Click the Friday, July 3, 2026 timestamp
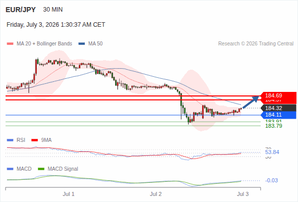Image resolution: width=298 pixels, height=202 pixels. (x=56, y=25)
